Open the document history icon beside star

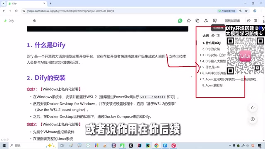[197, 21]
